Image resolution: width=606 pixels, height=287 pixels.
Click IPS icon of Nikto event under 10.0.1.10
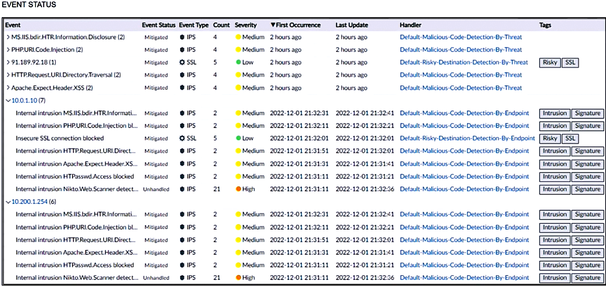[x=182, y=189]
